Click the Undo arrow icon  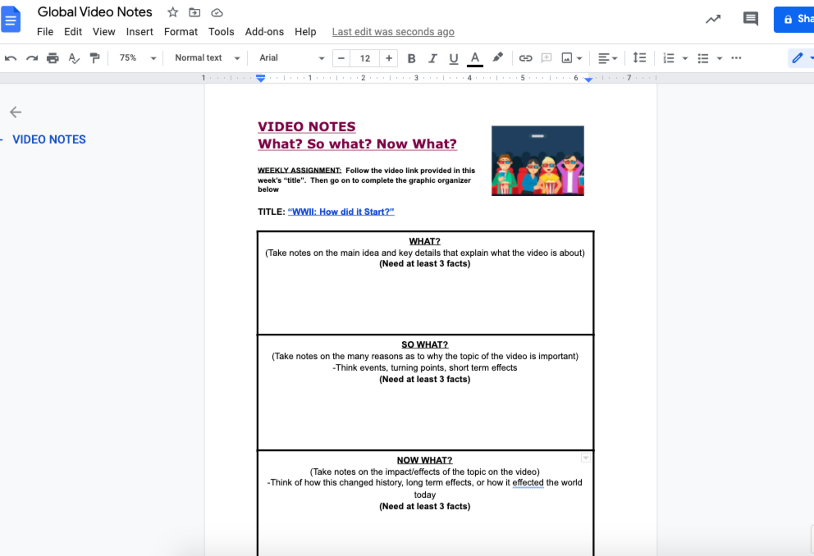[x=11, y=58]
